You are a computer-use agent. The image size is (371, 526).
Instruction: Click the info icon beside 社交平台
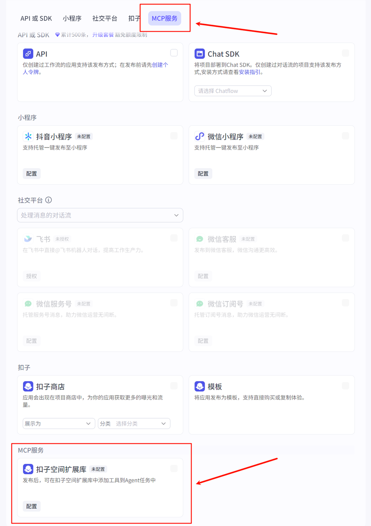(x=48, y=200)
